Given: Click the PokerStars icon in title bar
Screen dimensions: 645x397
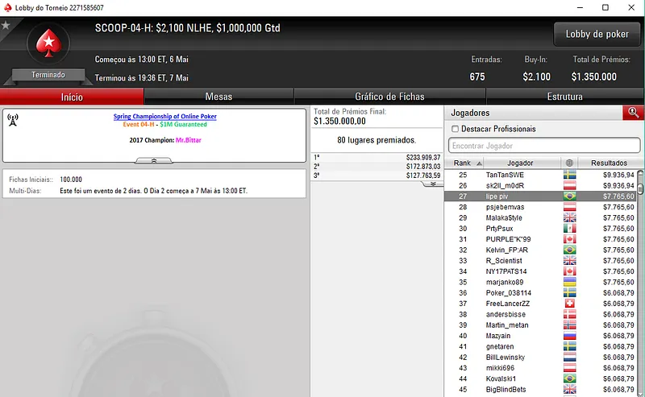Looking at the screenshot, I should pyautogui.click(x=7, y=7).
